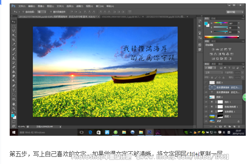Select the Rectangular Marquee tool
Image resolution: width=250 pixels, height=164 pixels.
click(x=14, y=26)
